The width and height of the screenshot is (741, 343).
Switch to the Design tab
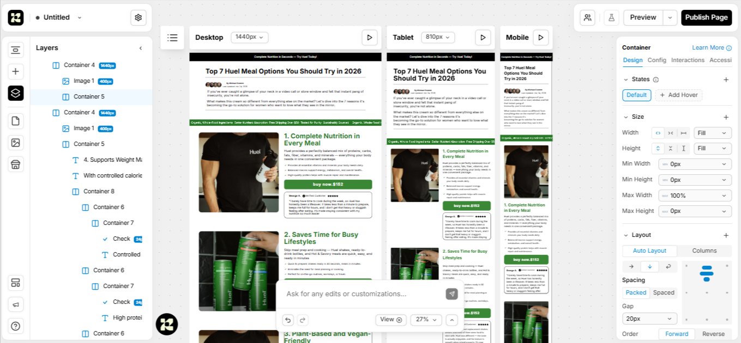click(632, 60)
